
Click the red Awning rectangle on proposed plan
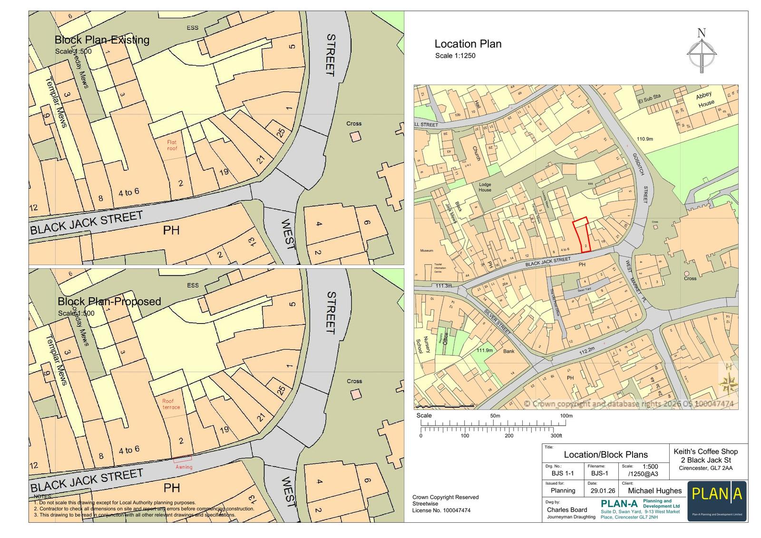pos(182,459)
